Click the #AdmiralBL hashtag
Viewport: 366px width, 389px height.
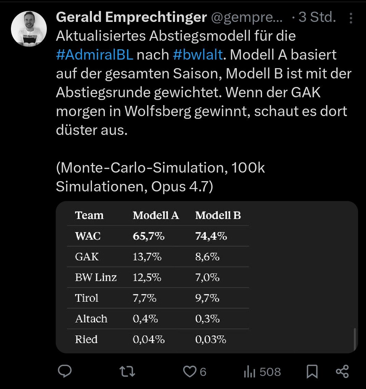click(94, 55)
